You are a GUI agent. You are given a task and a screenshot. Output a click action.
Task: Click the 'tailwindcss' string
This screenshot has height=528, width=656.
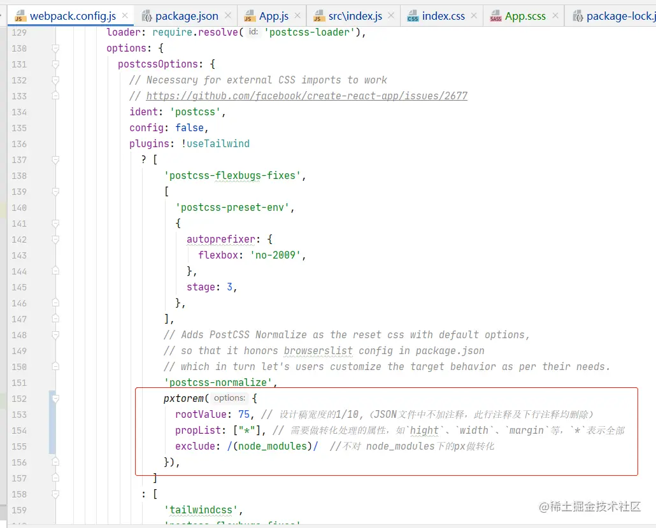click(201, 510)
